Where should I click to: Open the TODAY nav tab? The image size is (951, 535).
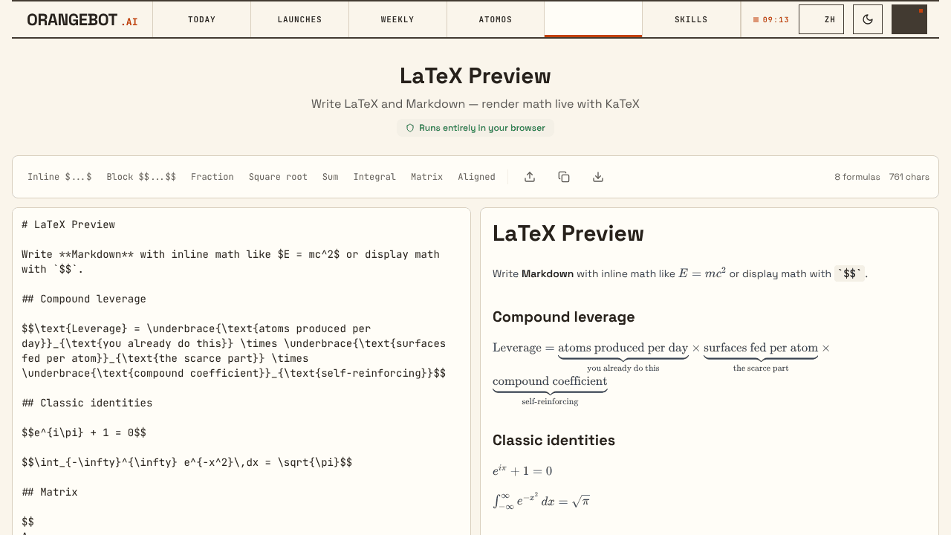coord(202,20)
